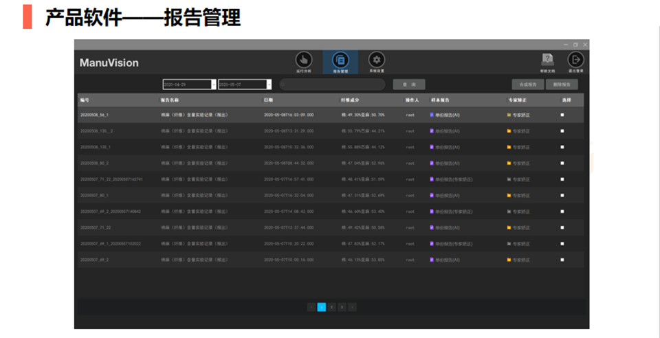Click fiber value 棉:47.04%亚麻:52.96%
The height and width of the screenshot is (338, 660).
click(x=363, y=163)
